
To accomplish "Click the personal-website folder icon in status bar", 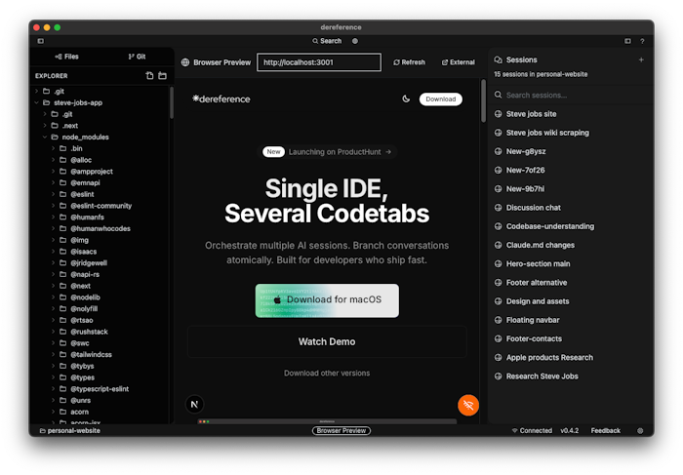I will [x=42, y=430].
